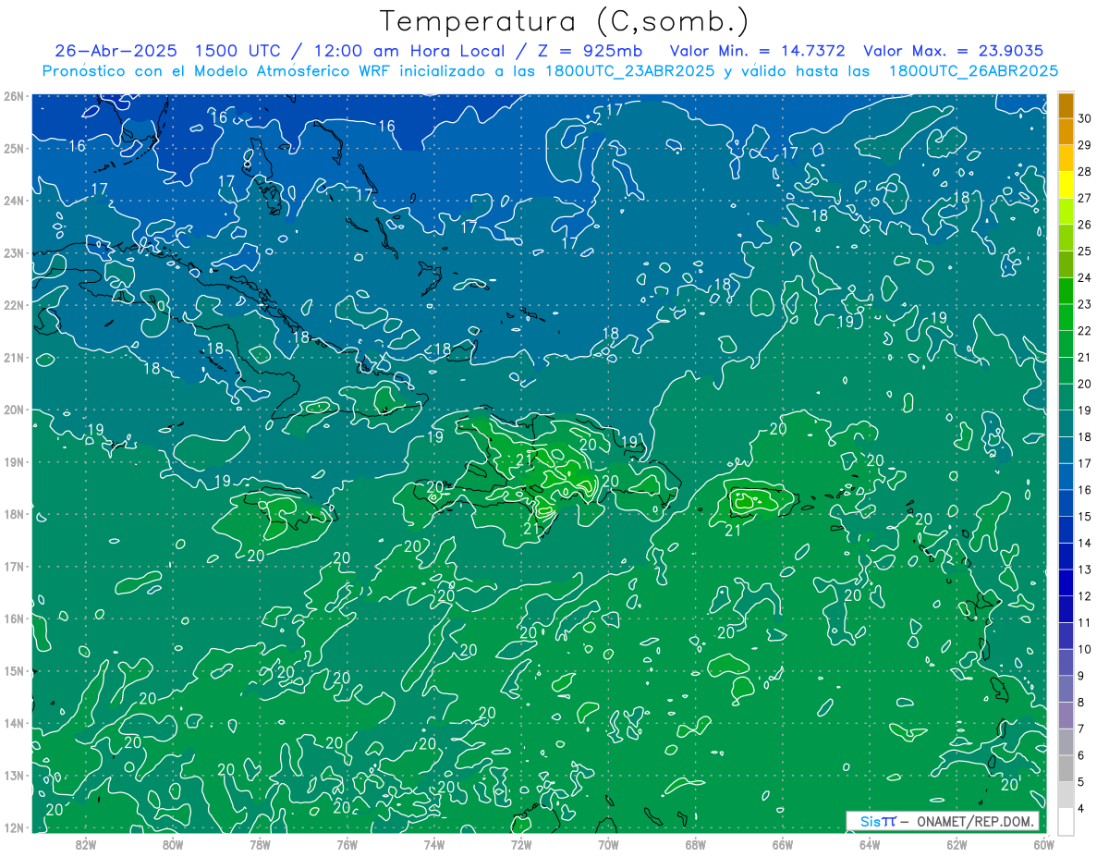The width and height of the screenshot is (1109, 857).
Task: Click the 22N latitude axis label
Action: pos(13,305)
